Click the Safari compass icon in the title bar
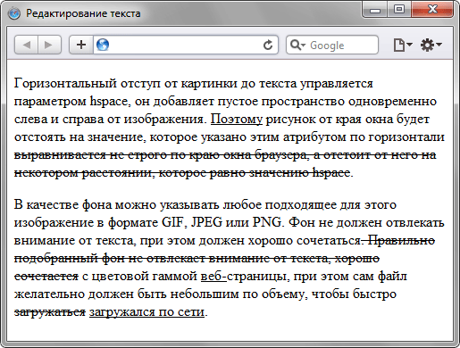The image size is (460, 348). pyautogui.click(x=14, y=13)
